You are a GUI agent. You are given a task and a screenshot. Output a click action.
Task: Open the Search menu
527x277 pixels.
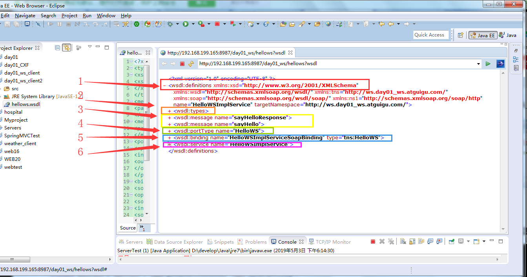click(x=48, y=16)
